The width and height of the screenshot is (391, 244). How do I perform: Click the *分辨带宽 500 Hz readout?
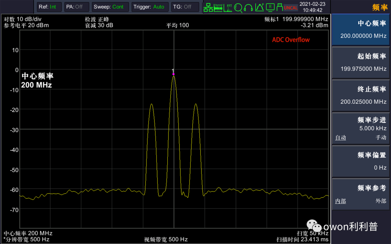coord(26,240)
